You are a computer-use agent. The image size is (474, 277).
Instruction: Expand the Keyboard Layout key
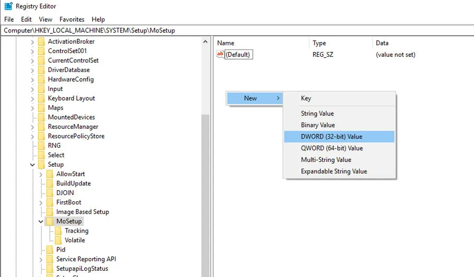point(32,98)
